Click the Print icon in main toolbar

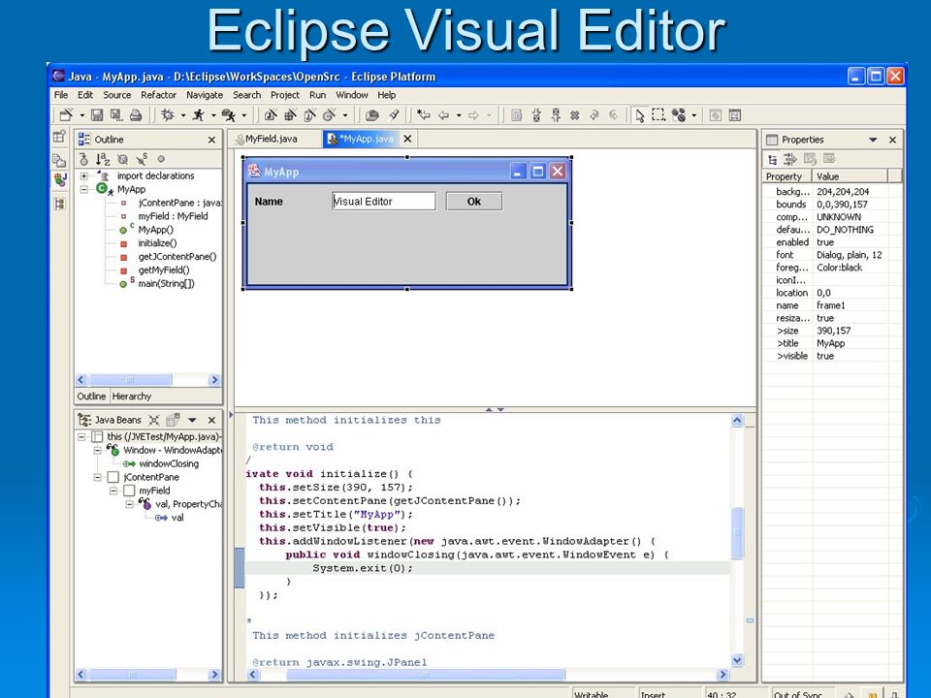pos(136,115)
